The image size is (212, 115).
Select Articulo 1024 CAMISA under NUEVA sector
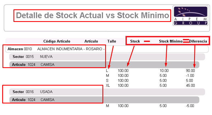(104, 64)
